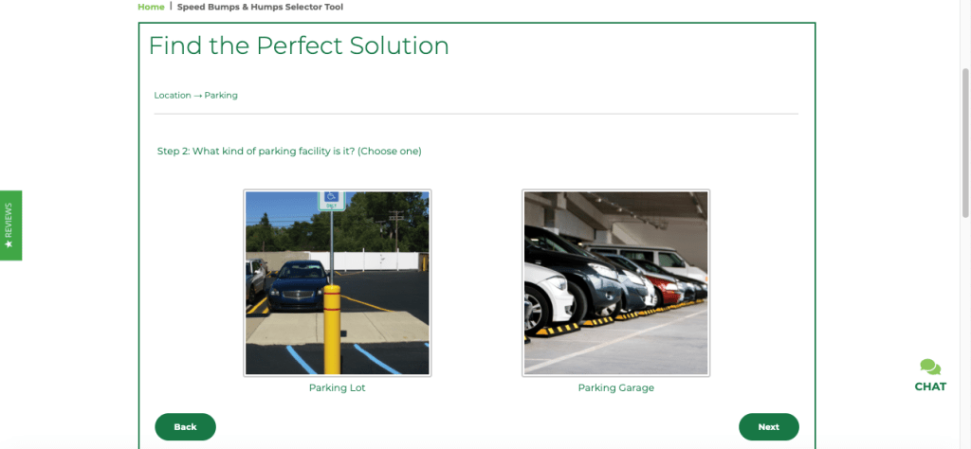Click the page's vertical scrollbar thumb

coord(965,142)
